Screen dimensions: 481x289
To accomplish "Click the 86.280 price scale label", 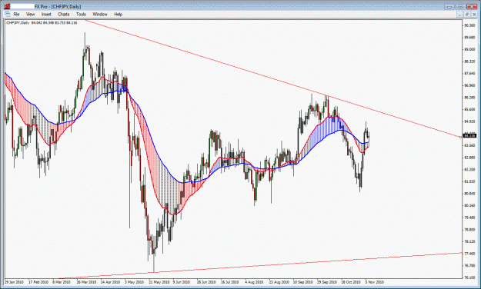I will tap(469, 98).
